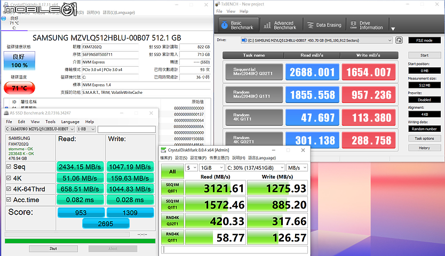Click the TxBENCH title bar app icon
The image size is (445, 256).
218,4
